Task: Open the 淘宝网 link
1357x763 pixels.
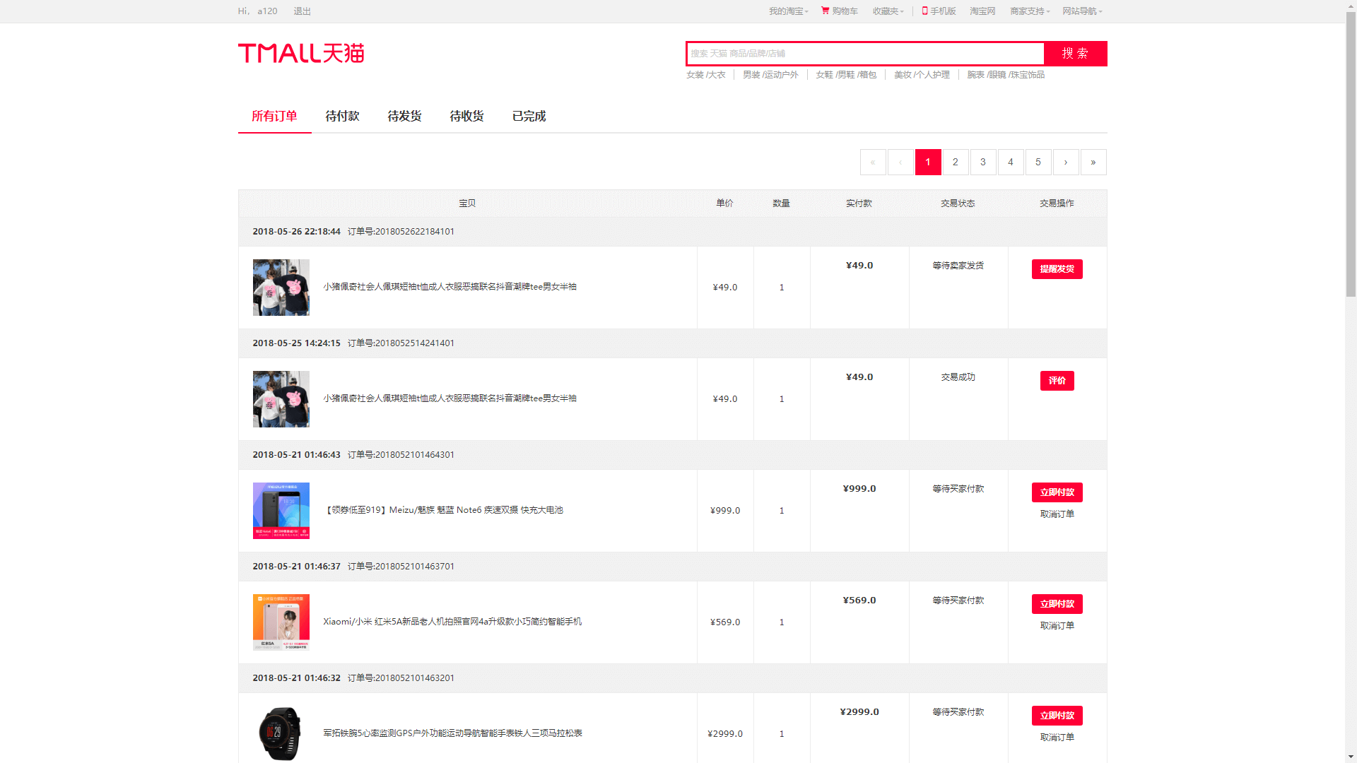Action: [982, 11]
